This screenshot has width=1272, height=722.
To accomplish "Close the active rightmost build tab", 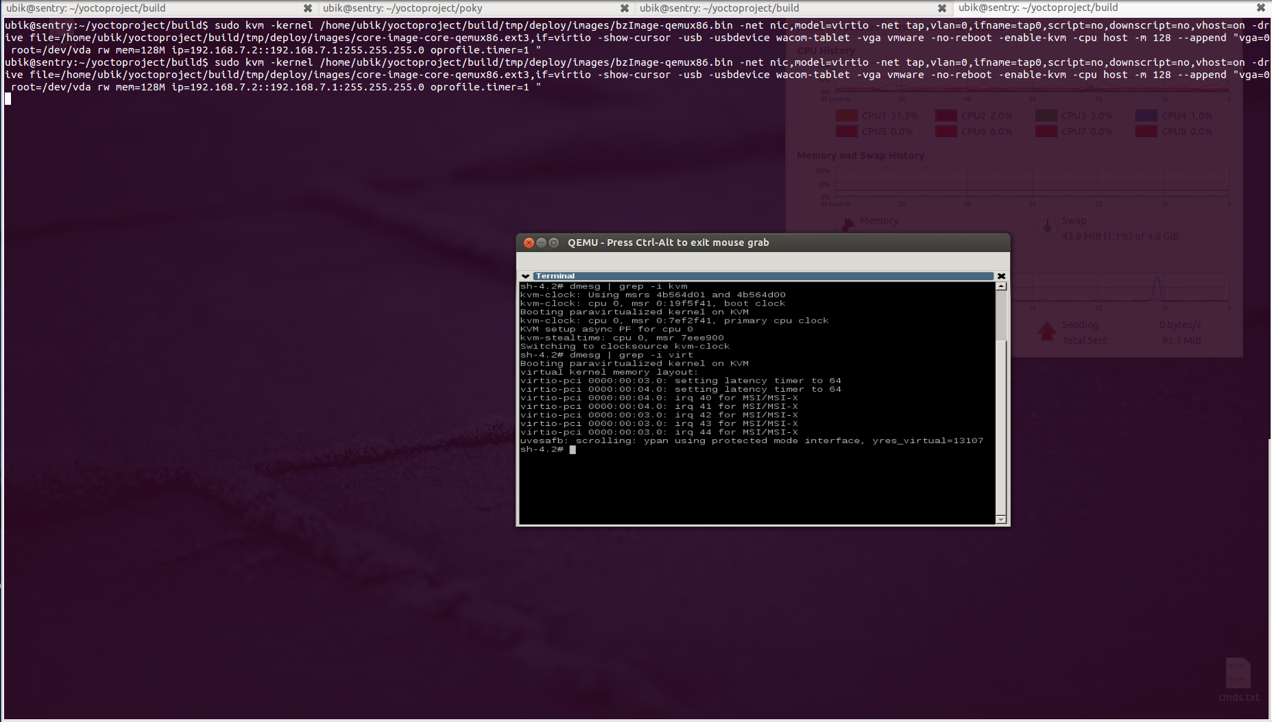I will coord(1260,8).
